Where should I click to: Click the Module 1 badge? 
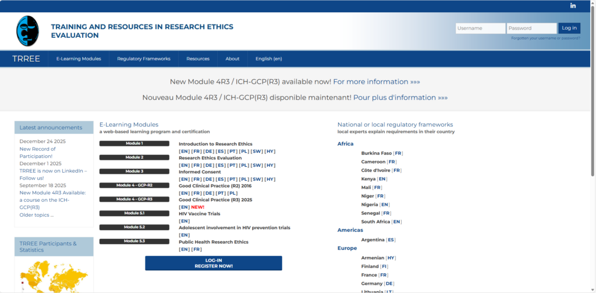point(134,143)
